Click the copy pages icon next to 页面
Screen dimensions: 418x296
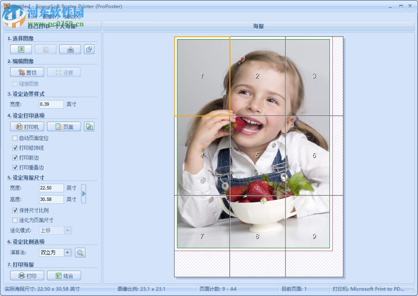tap(89, 126)
